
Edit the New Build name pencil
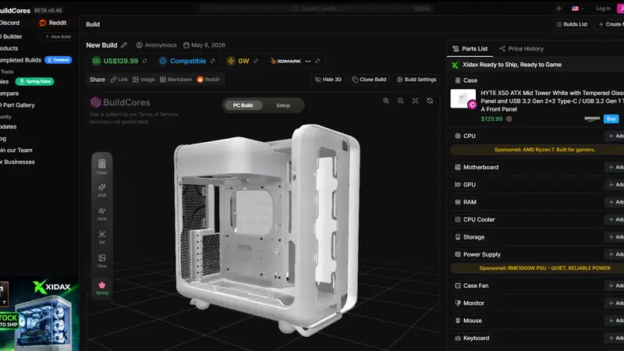pyautogui.click(x=124, y=45)
